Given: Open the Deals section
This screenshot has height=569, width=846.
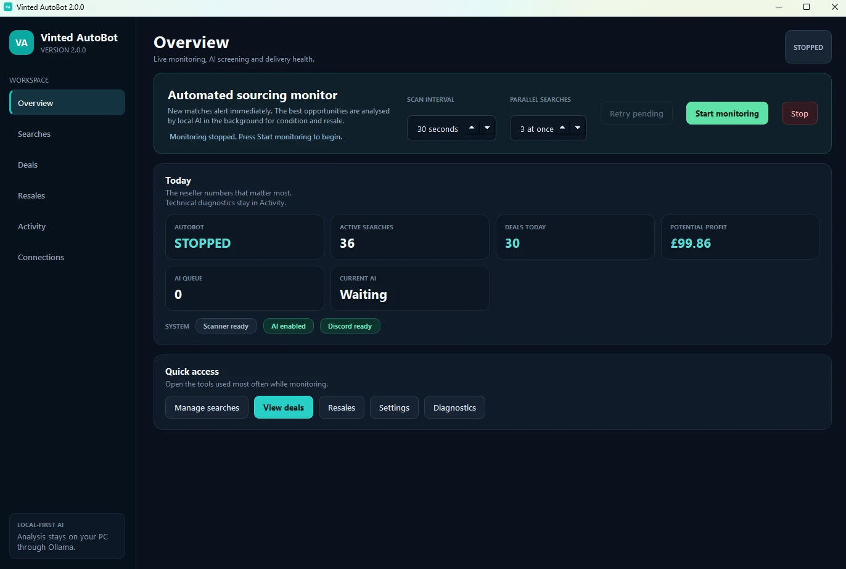Looking at the screenshot, I should [67, 165].
